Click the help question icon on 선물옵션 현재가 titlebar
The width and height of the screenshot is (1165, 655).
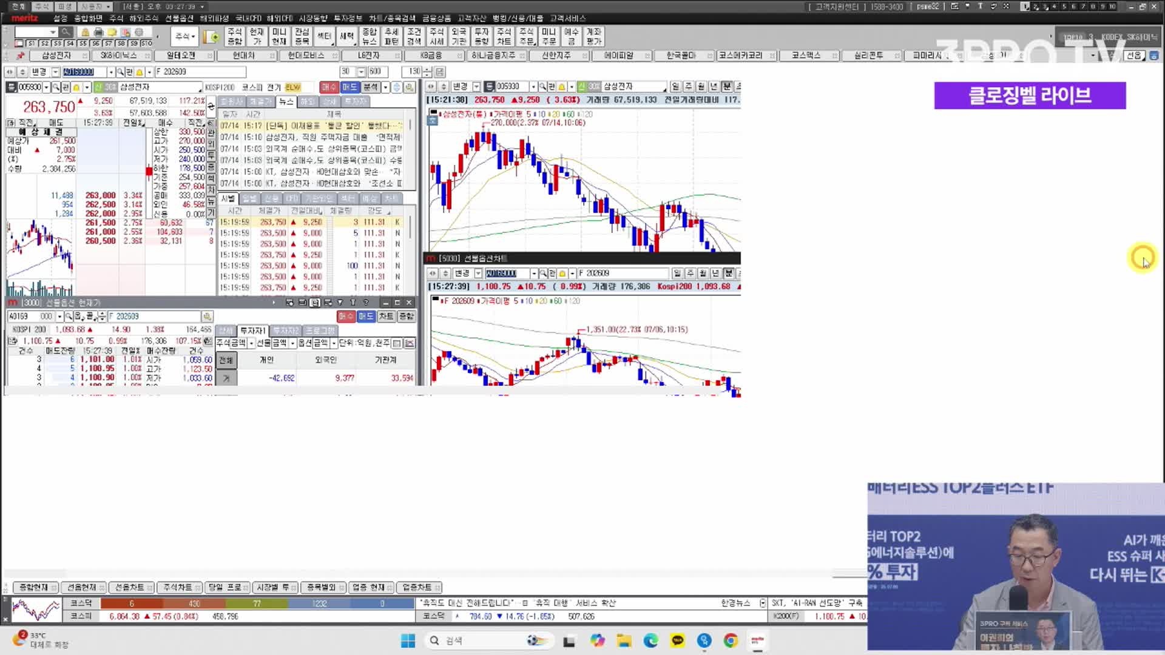pyautogui.click(x=366, y=302)
